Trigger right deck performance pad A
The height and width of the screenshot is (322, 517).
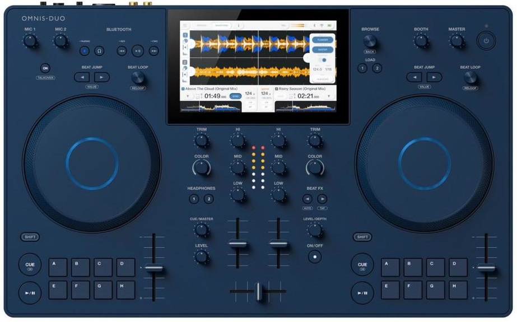(390, 267)
